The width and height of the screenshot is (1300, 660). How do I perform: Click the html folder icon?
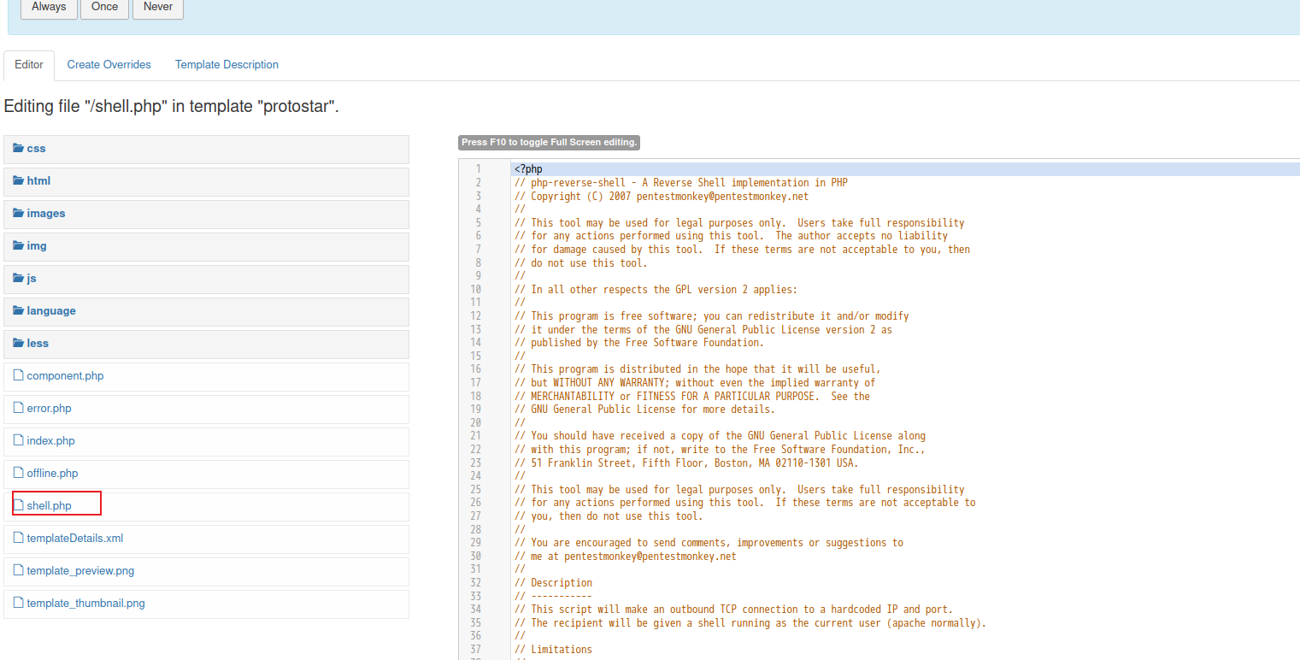tap(19, 180)
